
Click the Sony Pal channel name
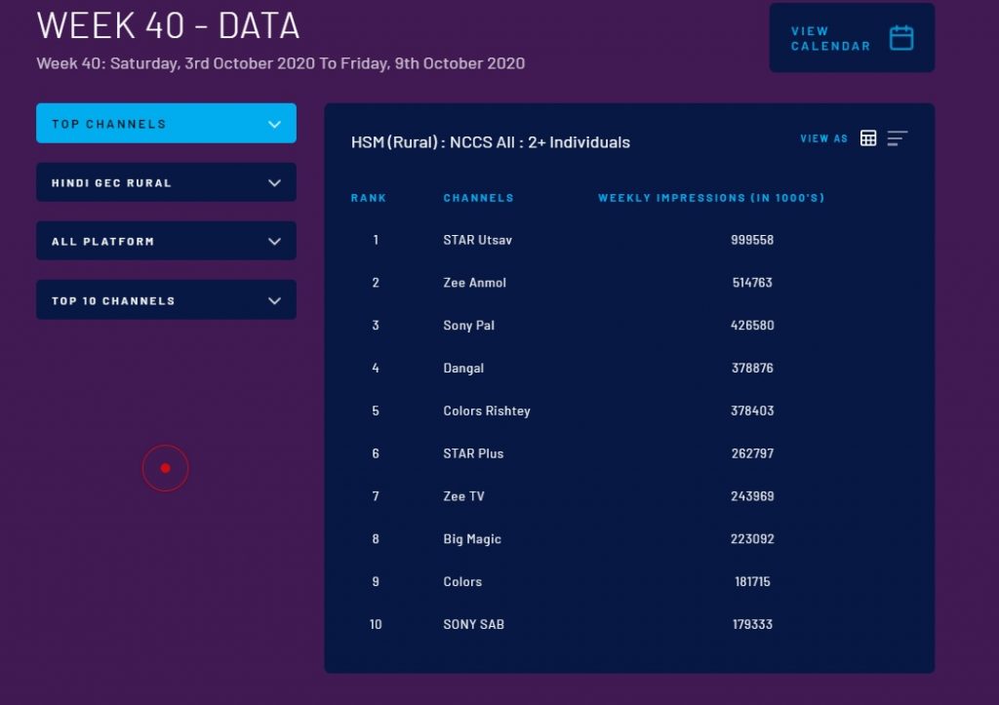pos(468,326)
